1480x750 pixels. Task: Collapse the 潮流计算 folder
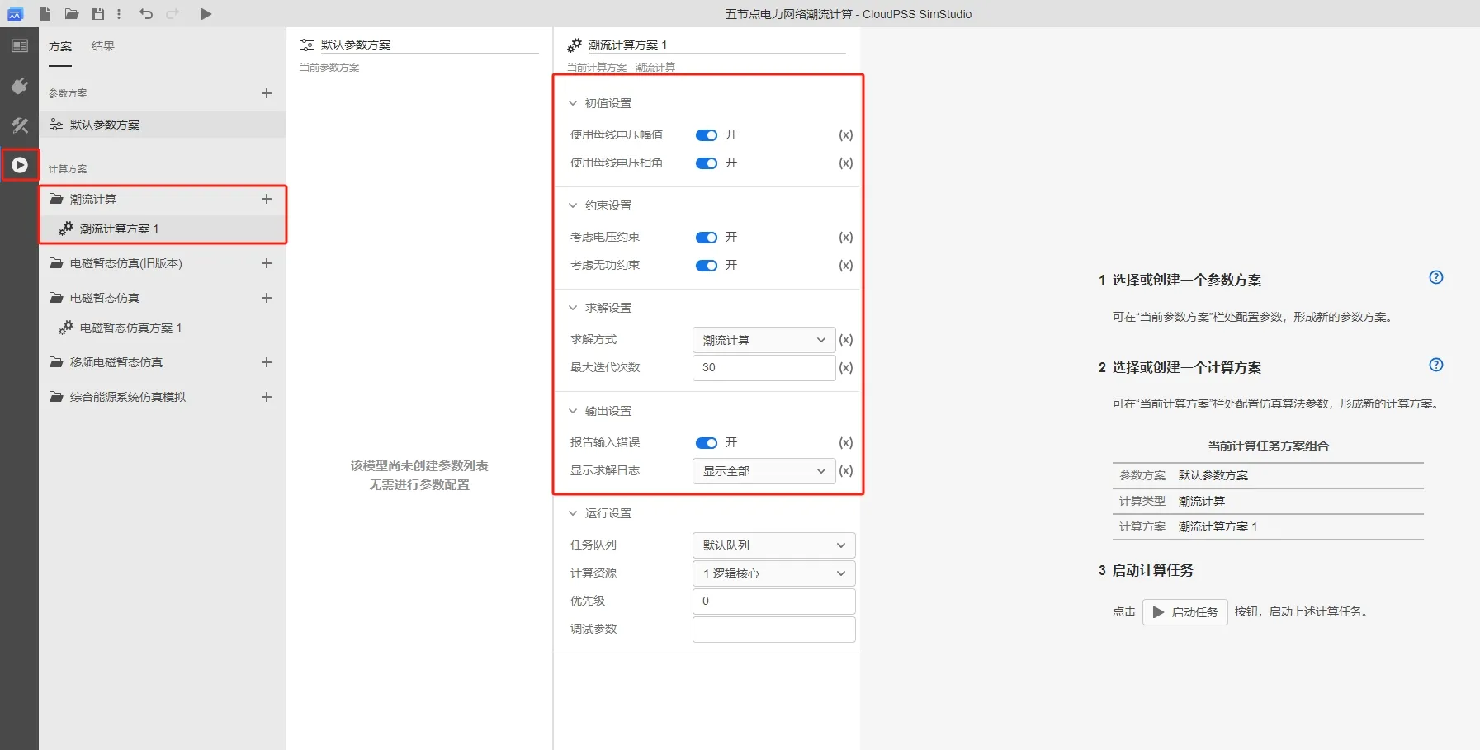[56, 199]
